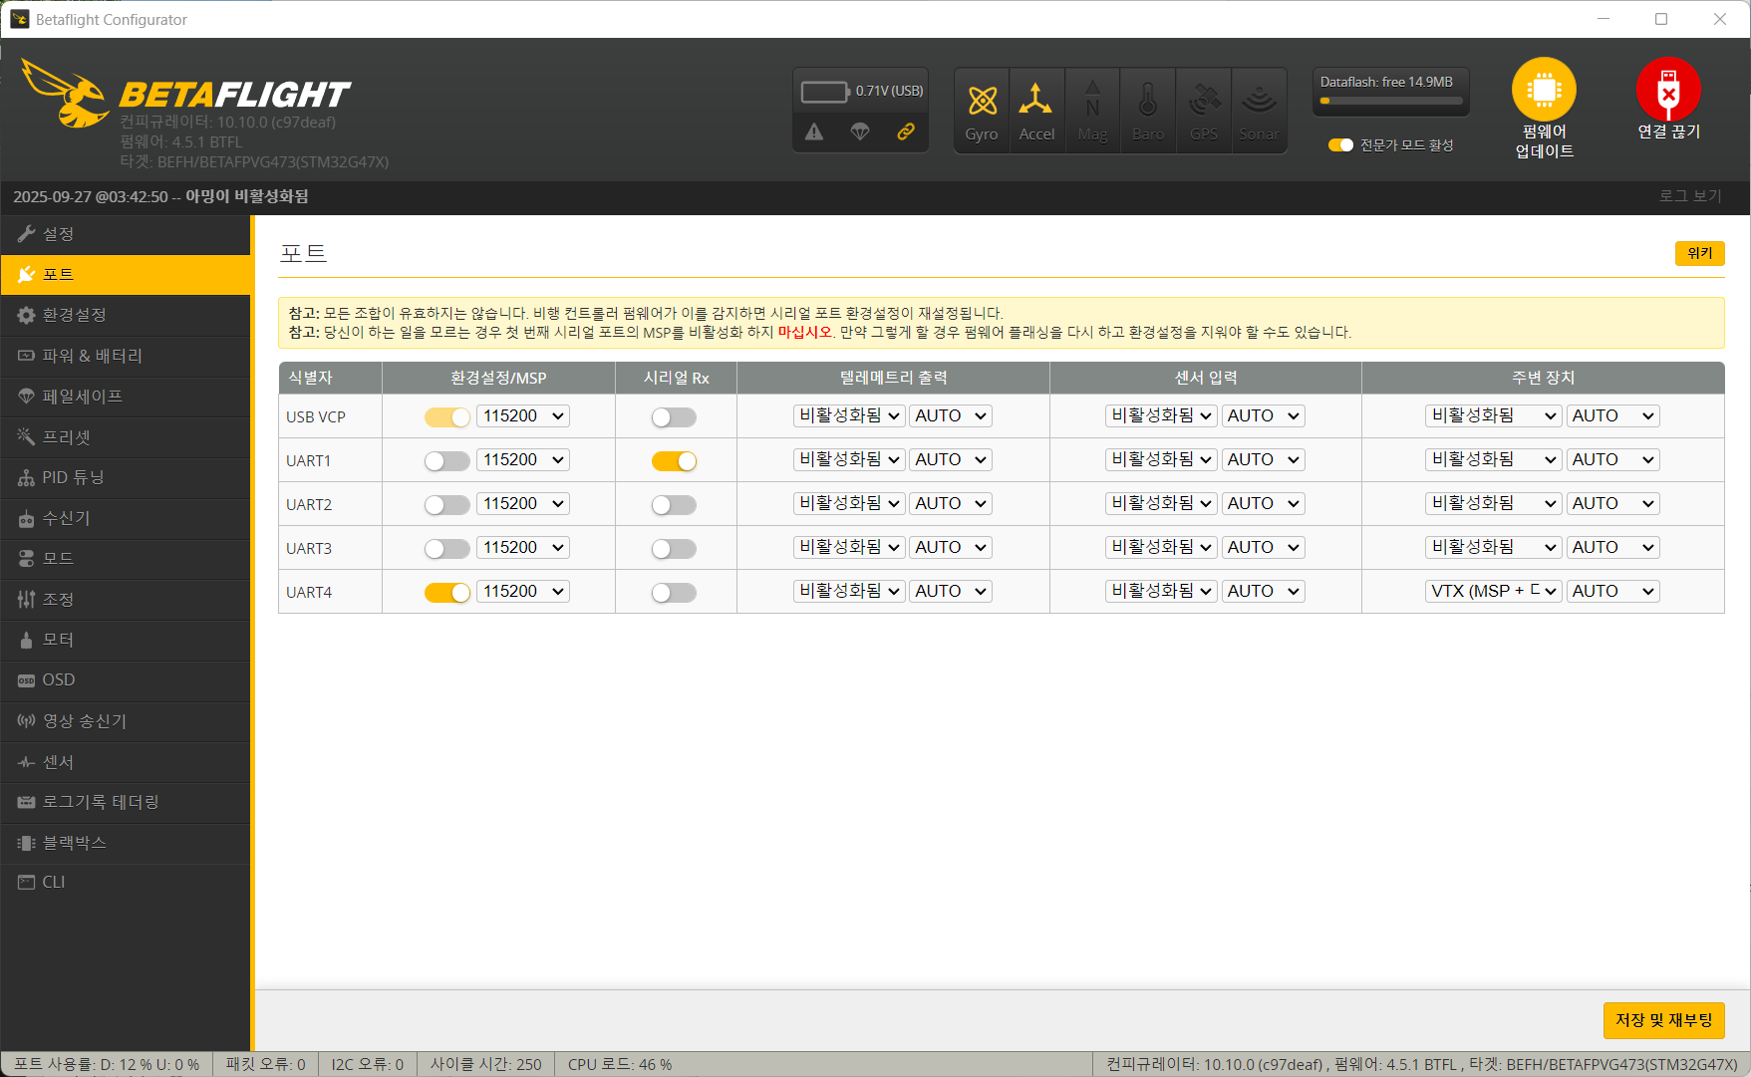Click the Betaflight bee logo
The height and width of the screenshot is (1077, 1751).
(x=66, y=94)
